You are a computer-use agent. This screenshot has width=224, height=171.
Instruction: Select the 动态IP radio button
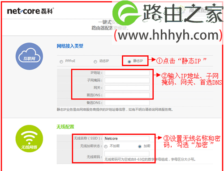tap(95, 62)
